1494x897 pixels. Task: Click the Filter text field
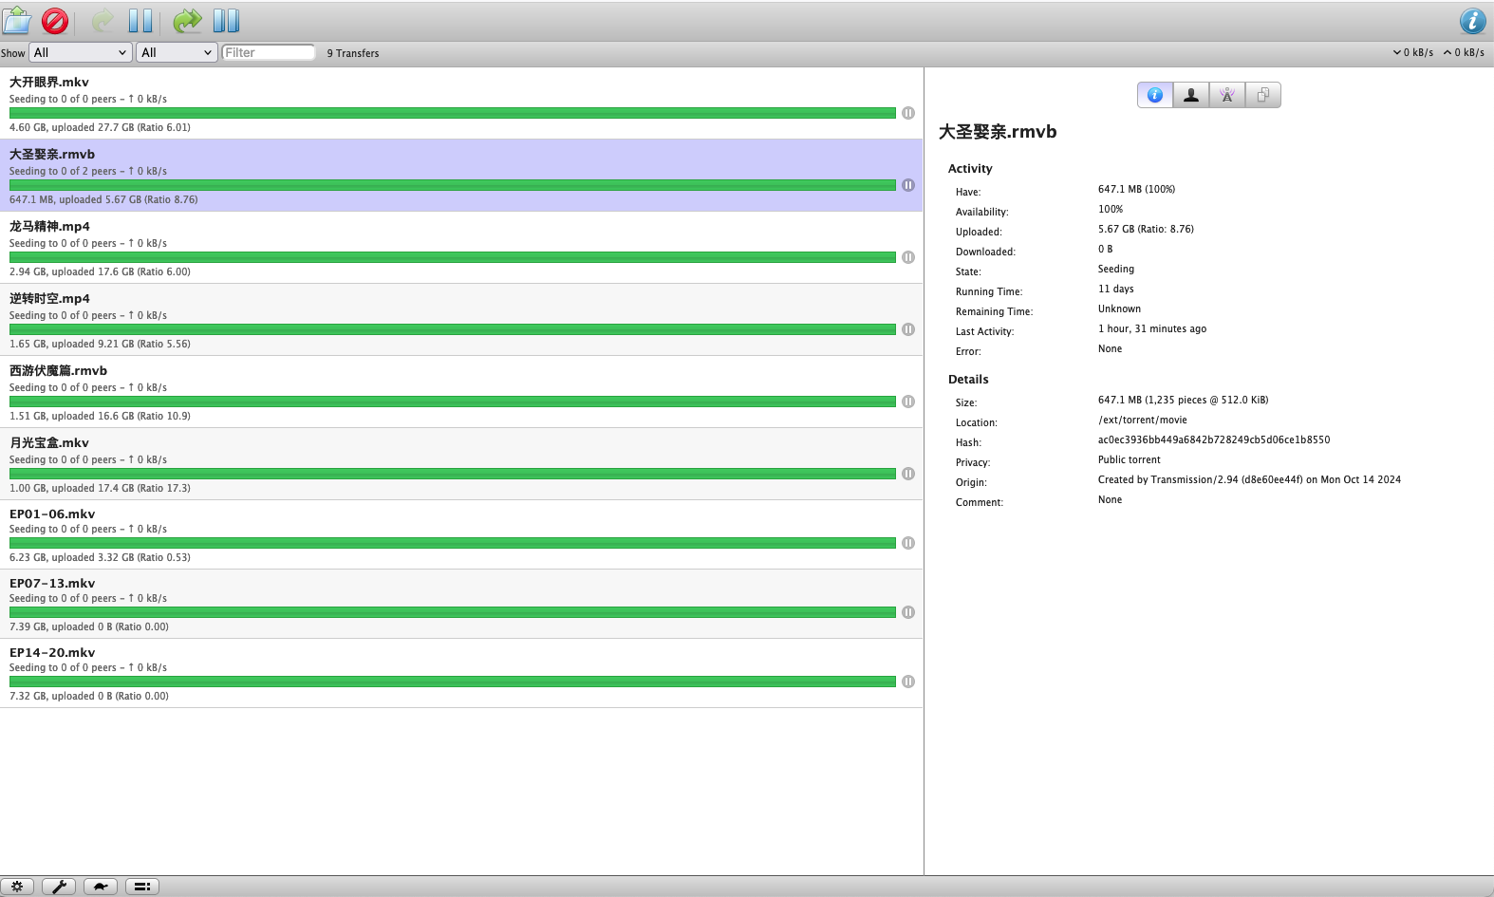point(269,53)
